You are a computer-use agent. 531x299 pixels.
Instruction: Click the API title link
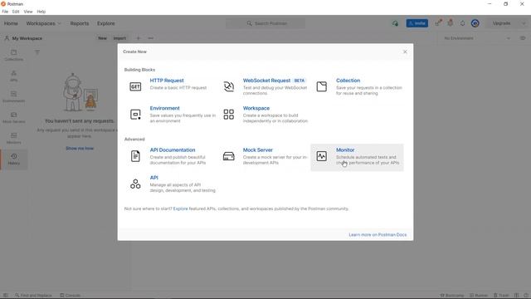point(153,178)
